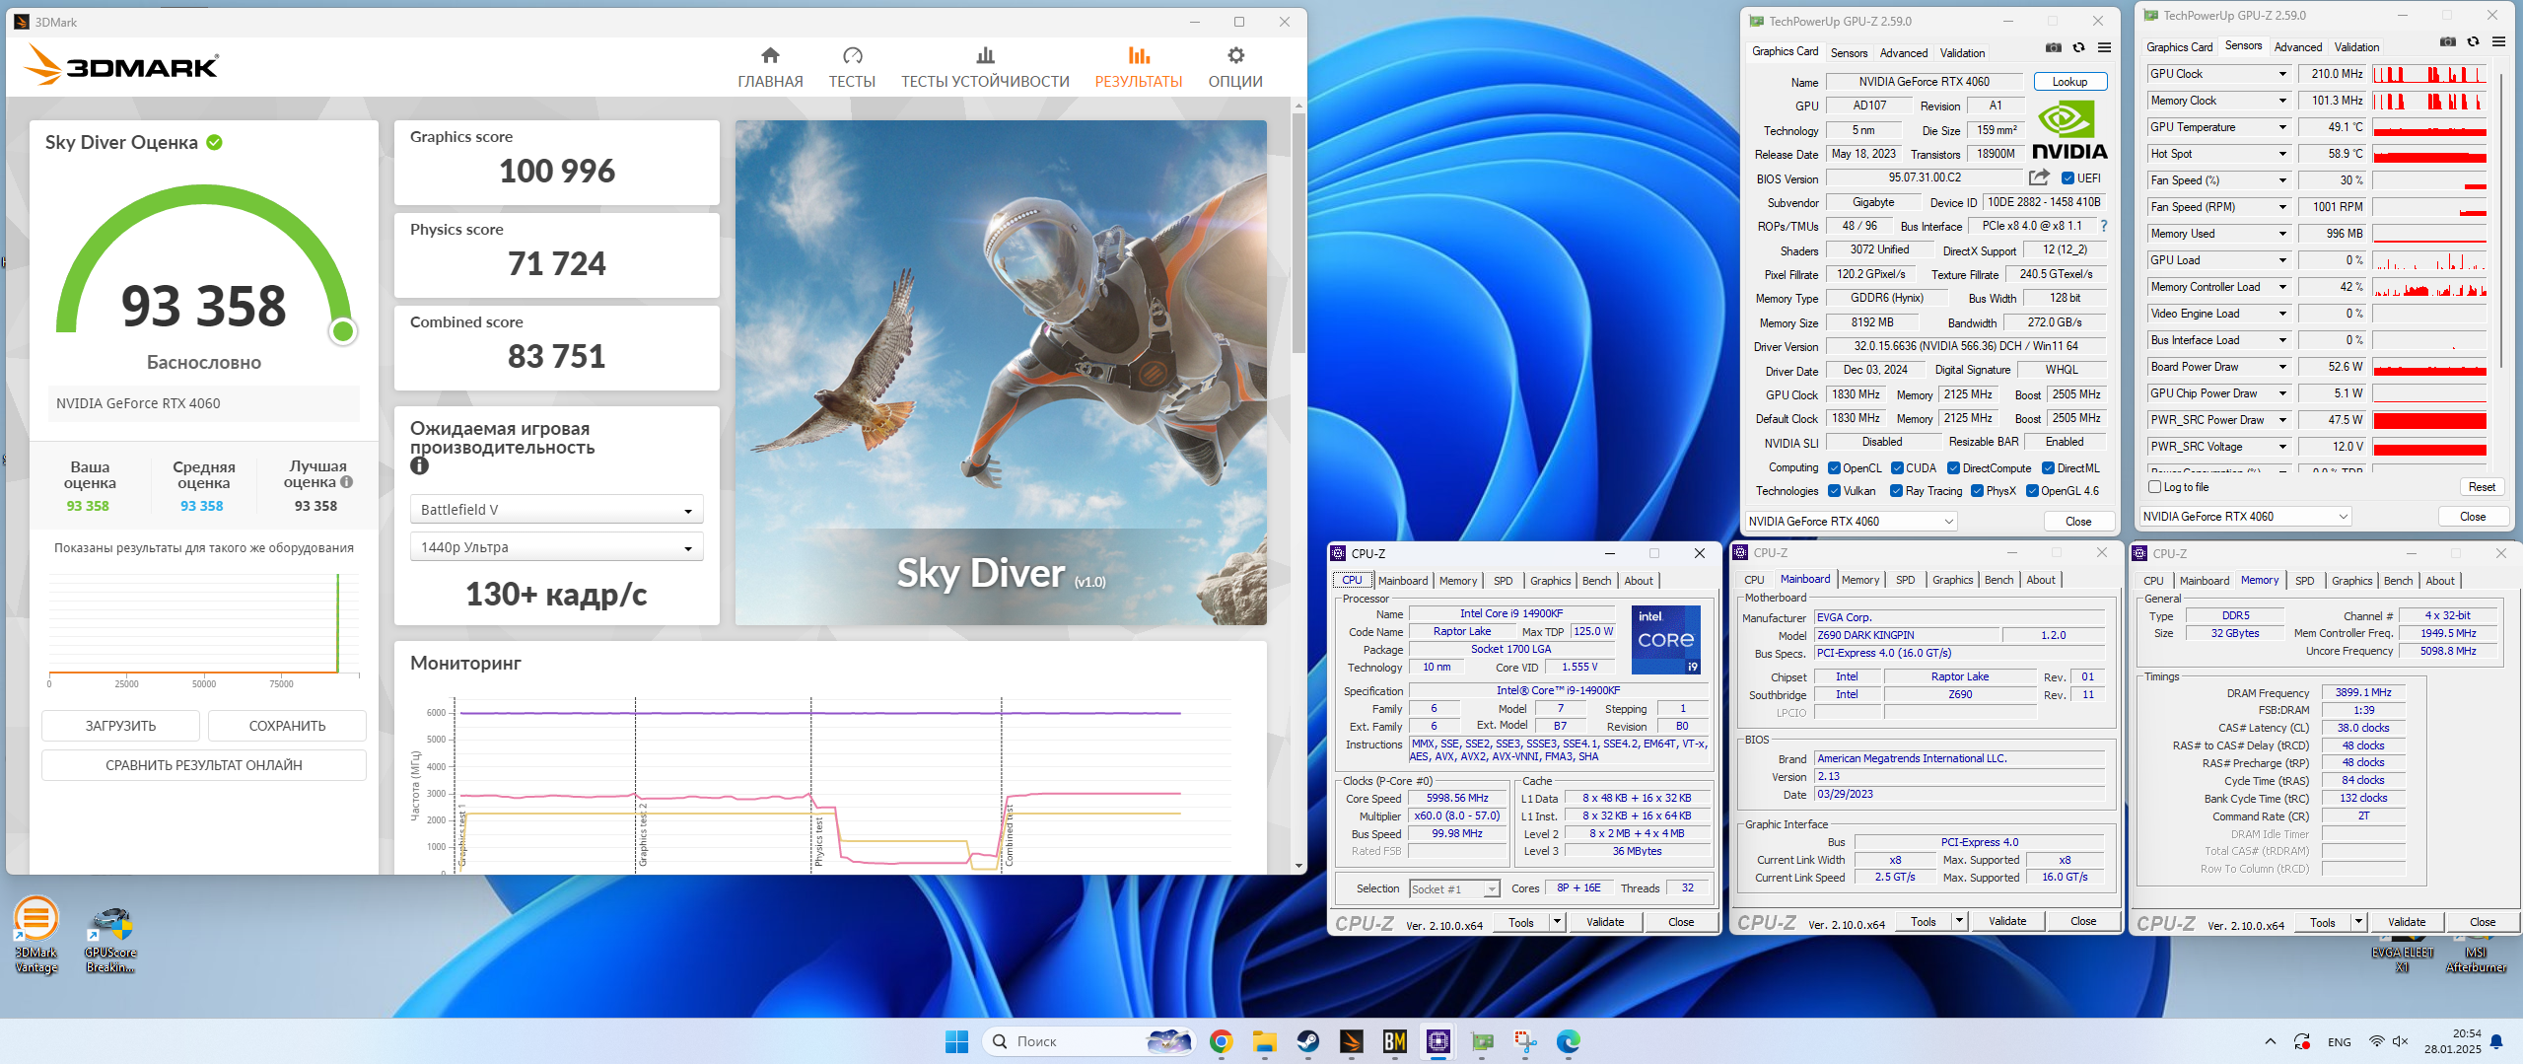Screen dimensions: 2523x1064
Task: Open Advanced tab in GPU-Z Sensors window
Action: (x=2297, y=47)
